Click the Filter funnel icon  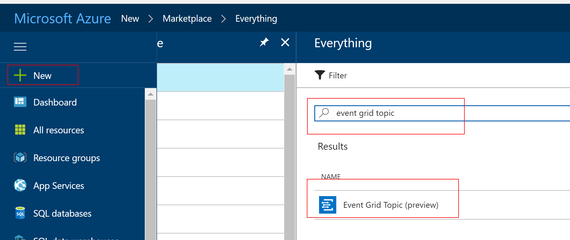(320, 75)
